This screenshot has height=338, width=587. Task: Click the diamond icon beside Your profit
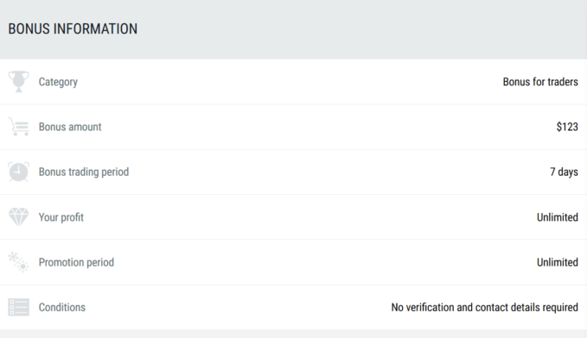point(18,217)
